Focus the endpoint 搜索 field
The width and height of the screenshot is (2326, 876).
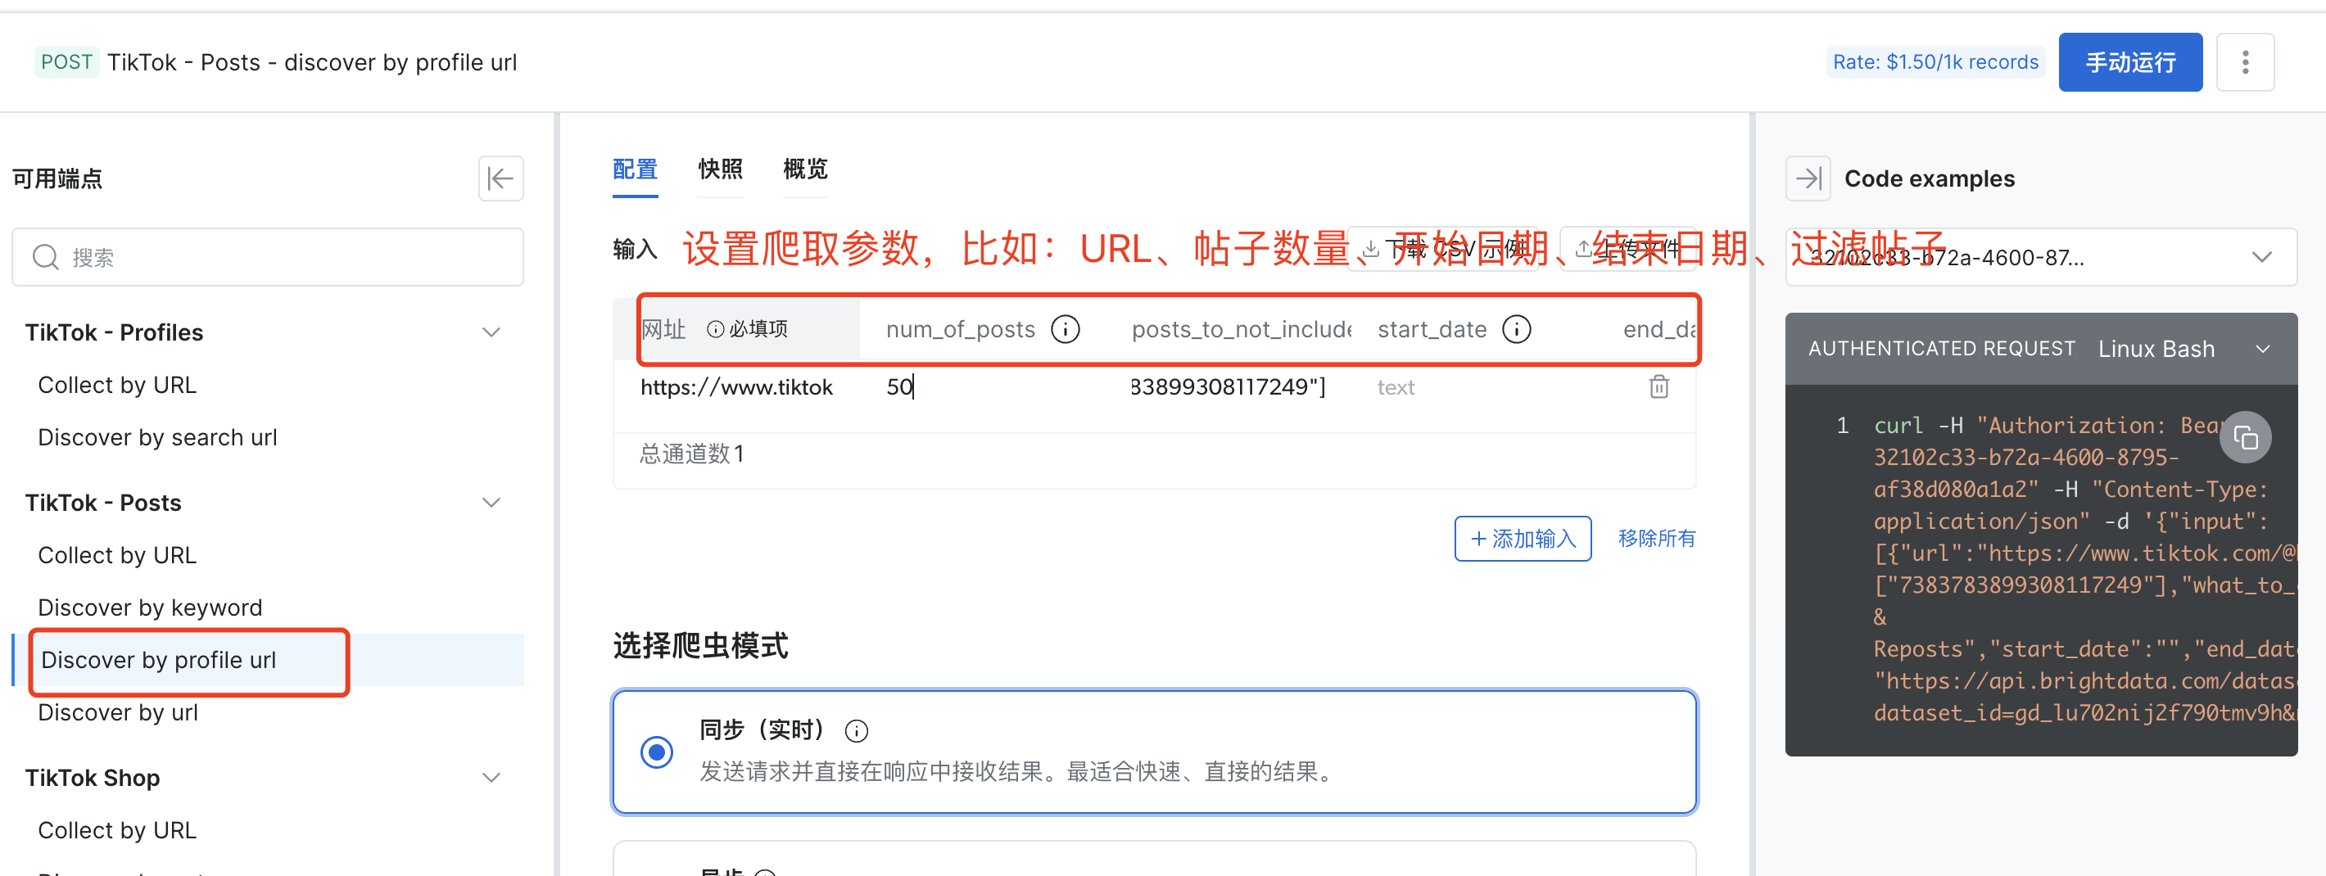[x=267, y=257]
